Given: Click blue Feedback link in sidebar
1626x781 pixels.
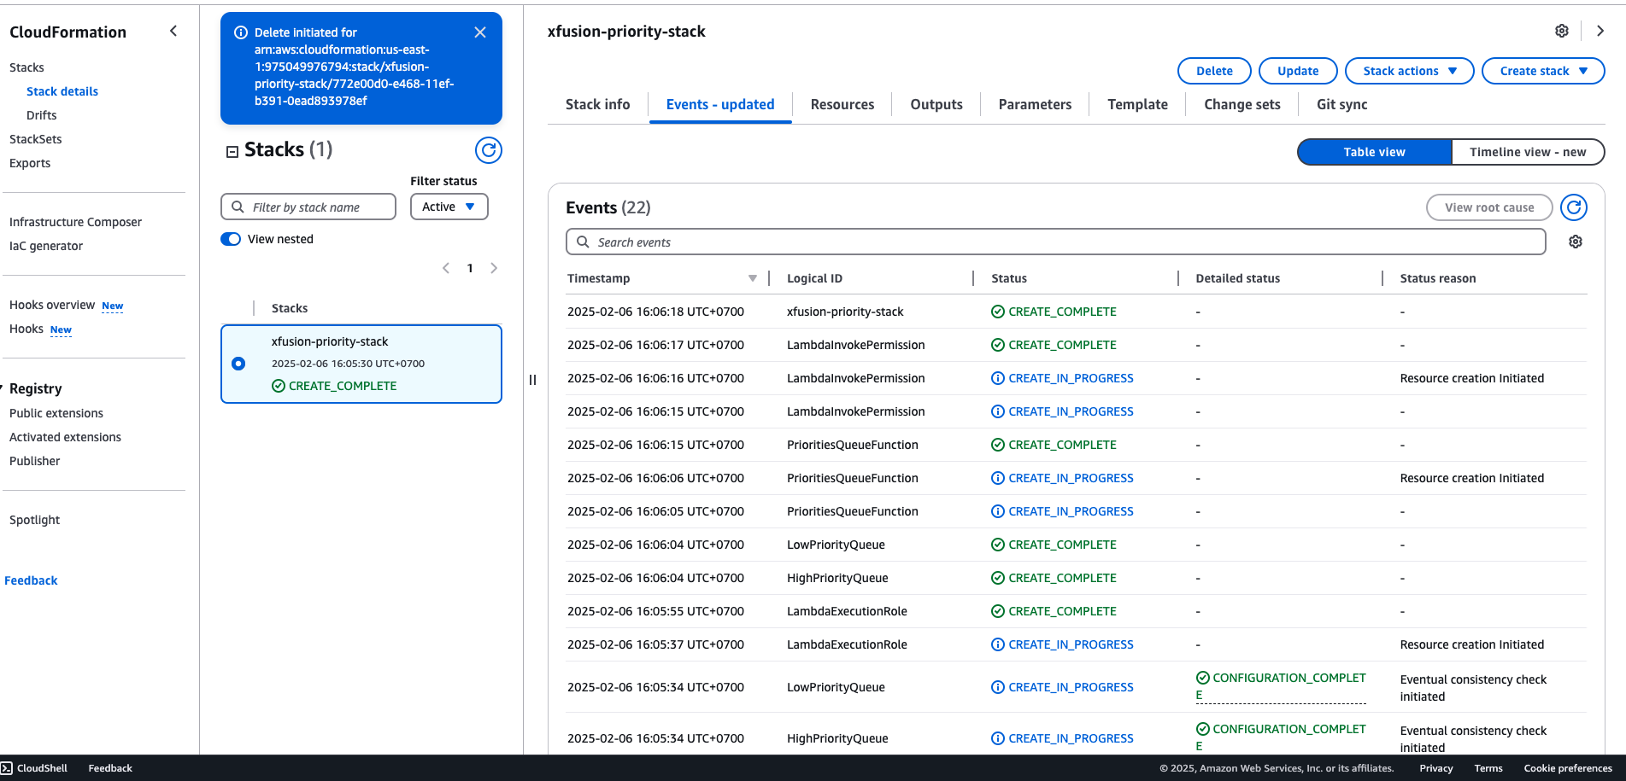Looking at the screenshot, I should (x=31, y=580).
